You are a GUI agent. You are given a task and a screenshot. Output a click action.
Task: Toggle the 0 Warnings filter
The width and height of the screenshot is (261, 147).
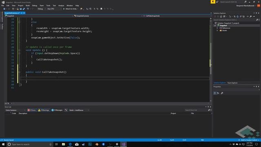[44, 110]
